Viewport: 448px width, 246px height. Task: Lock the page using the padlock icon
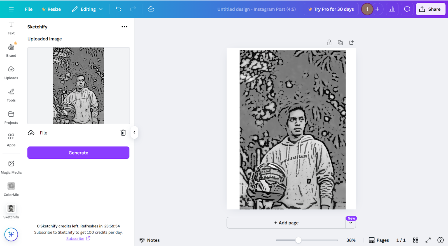[x=329, y=42]
